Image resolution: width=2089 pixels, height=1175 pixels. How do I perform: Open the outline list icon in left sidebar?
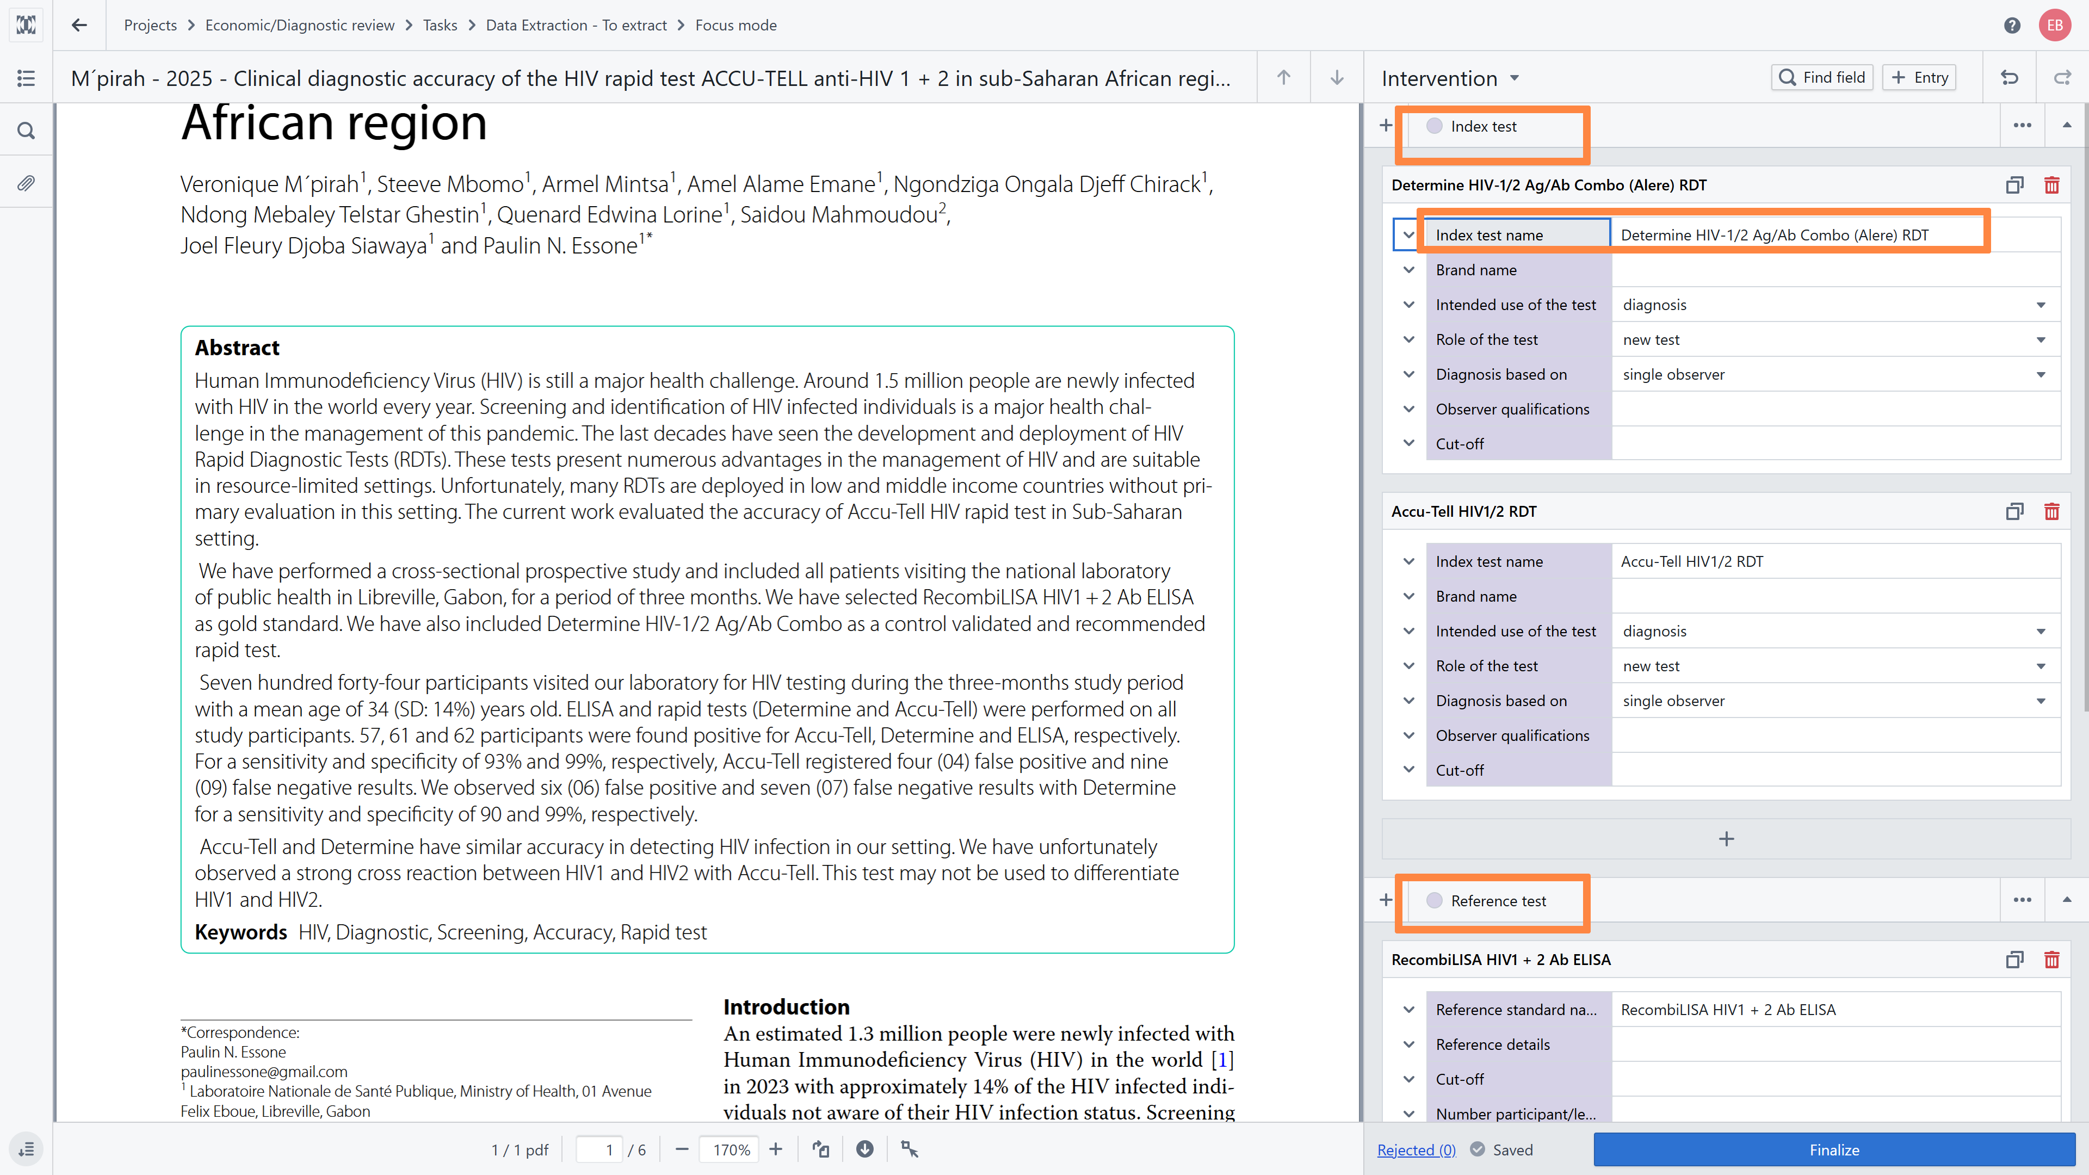[26, 78]
